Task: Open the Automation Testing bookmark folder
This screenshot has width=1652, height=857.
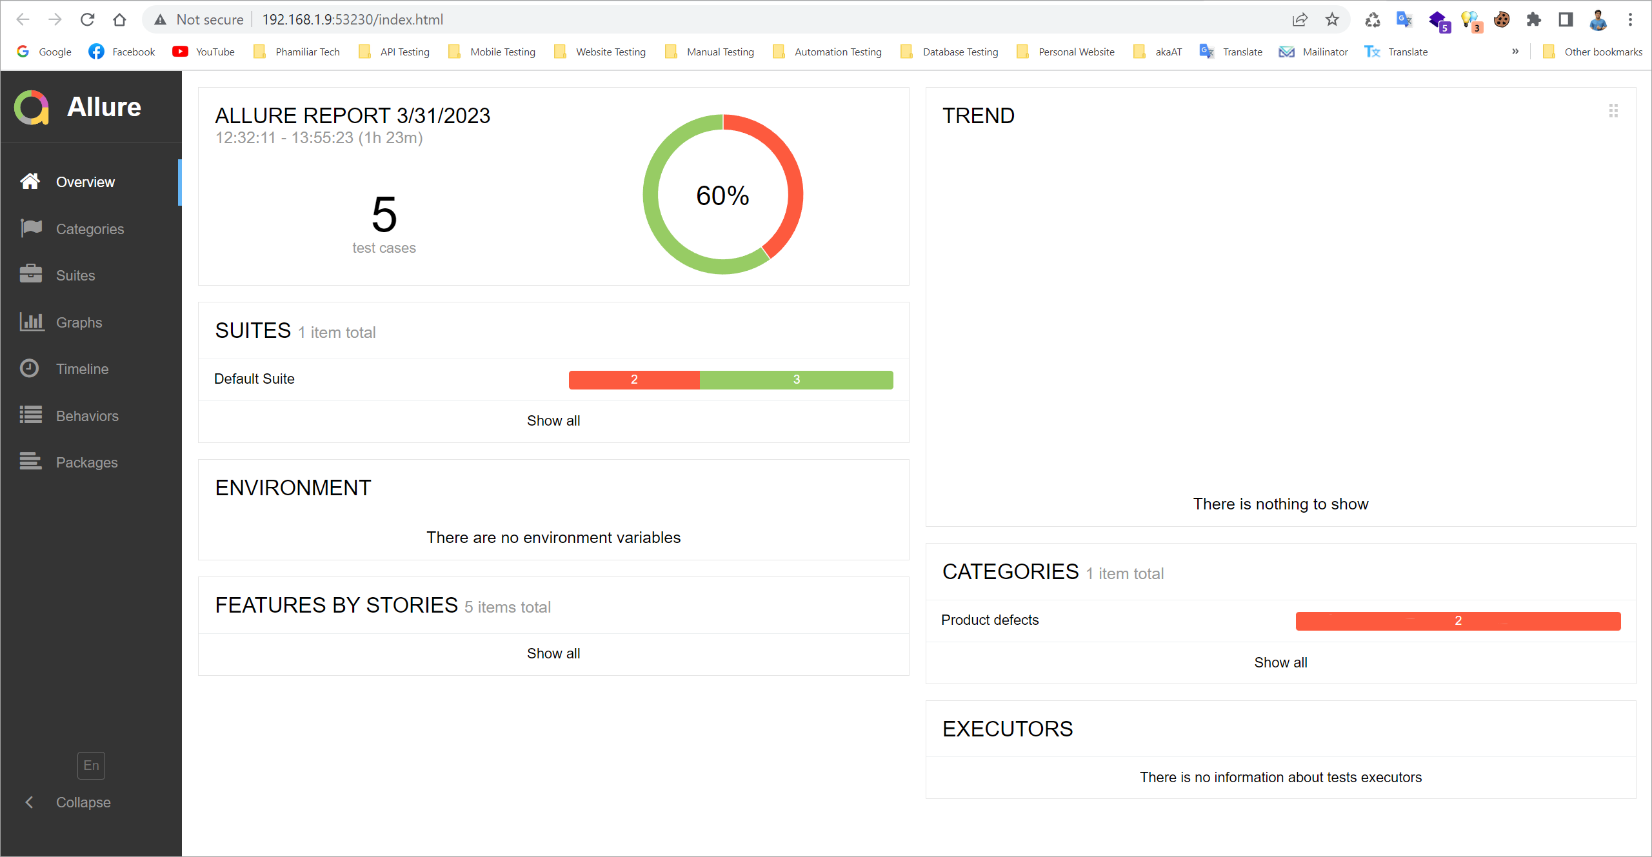Action: 827,52
